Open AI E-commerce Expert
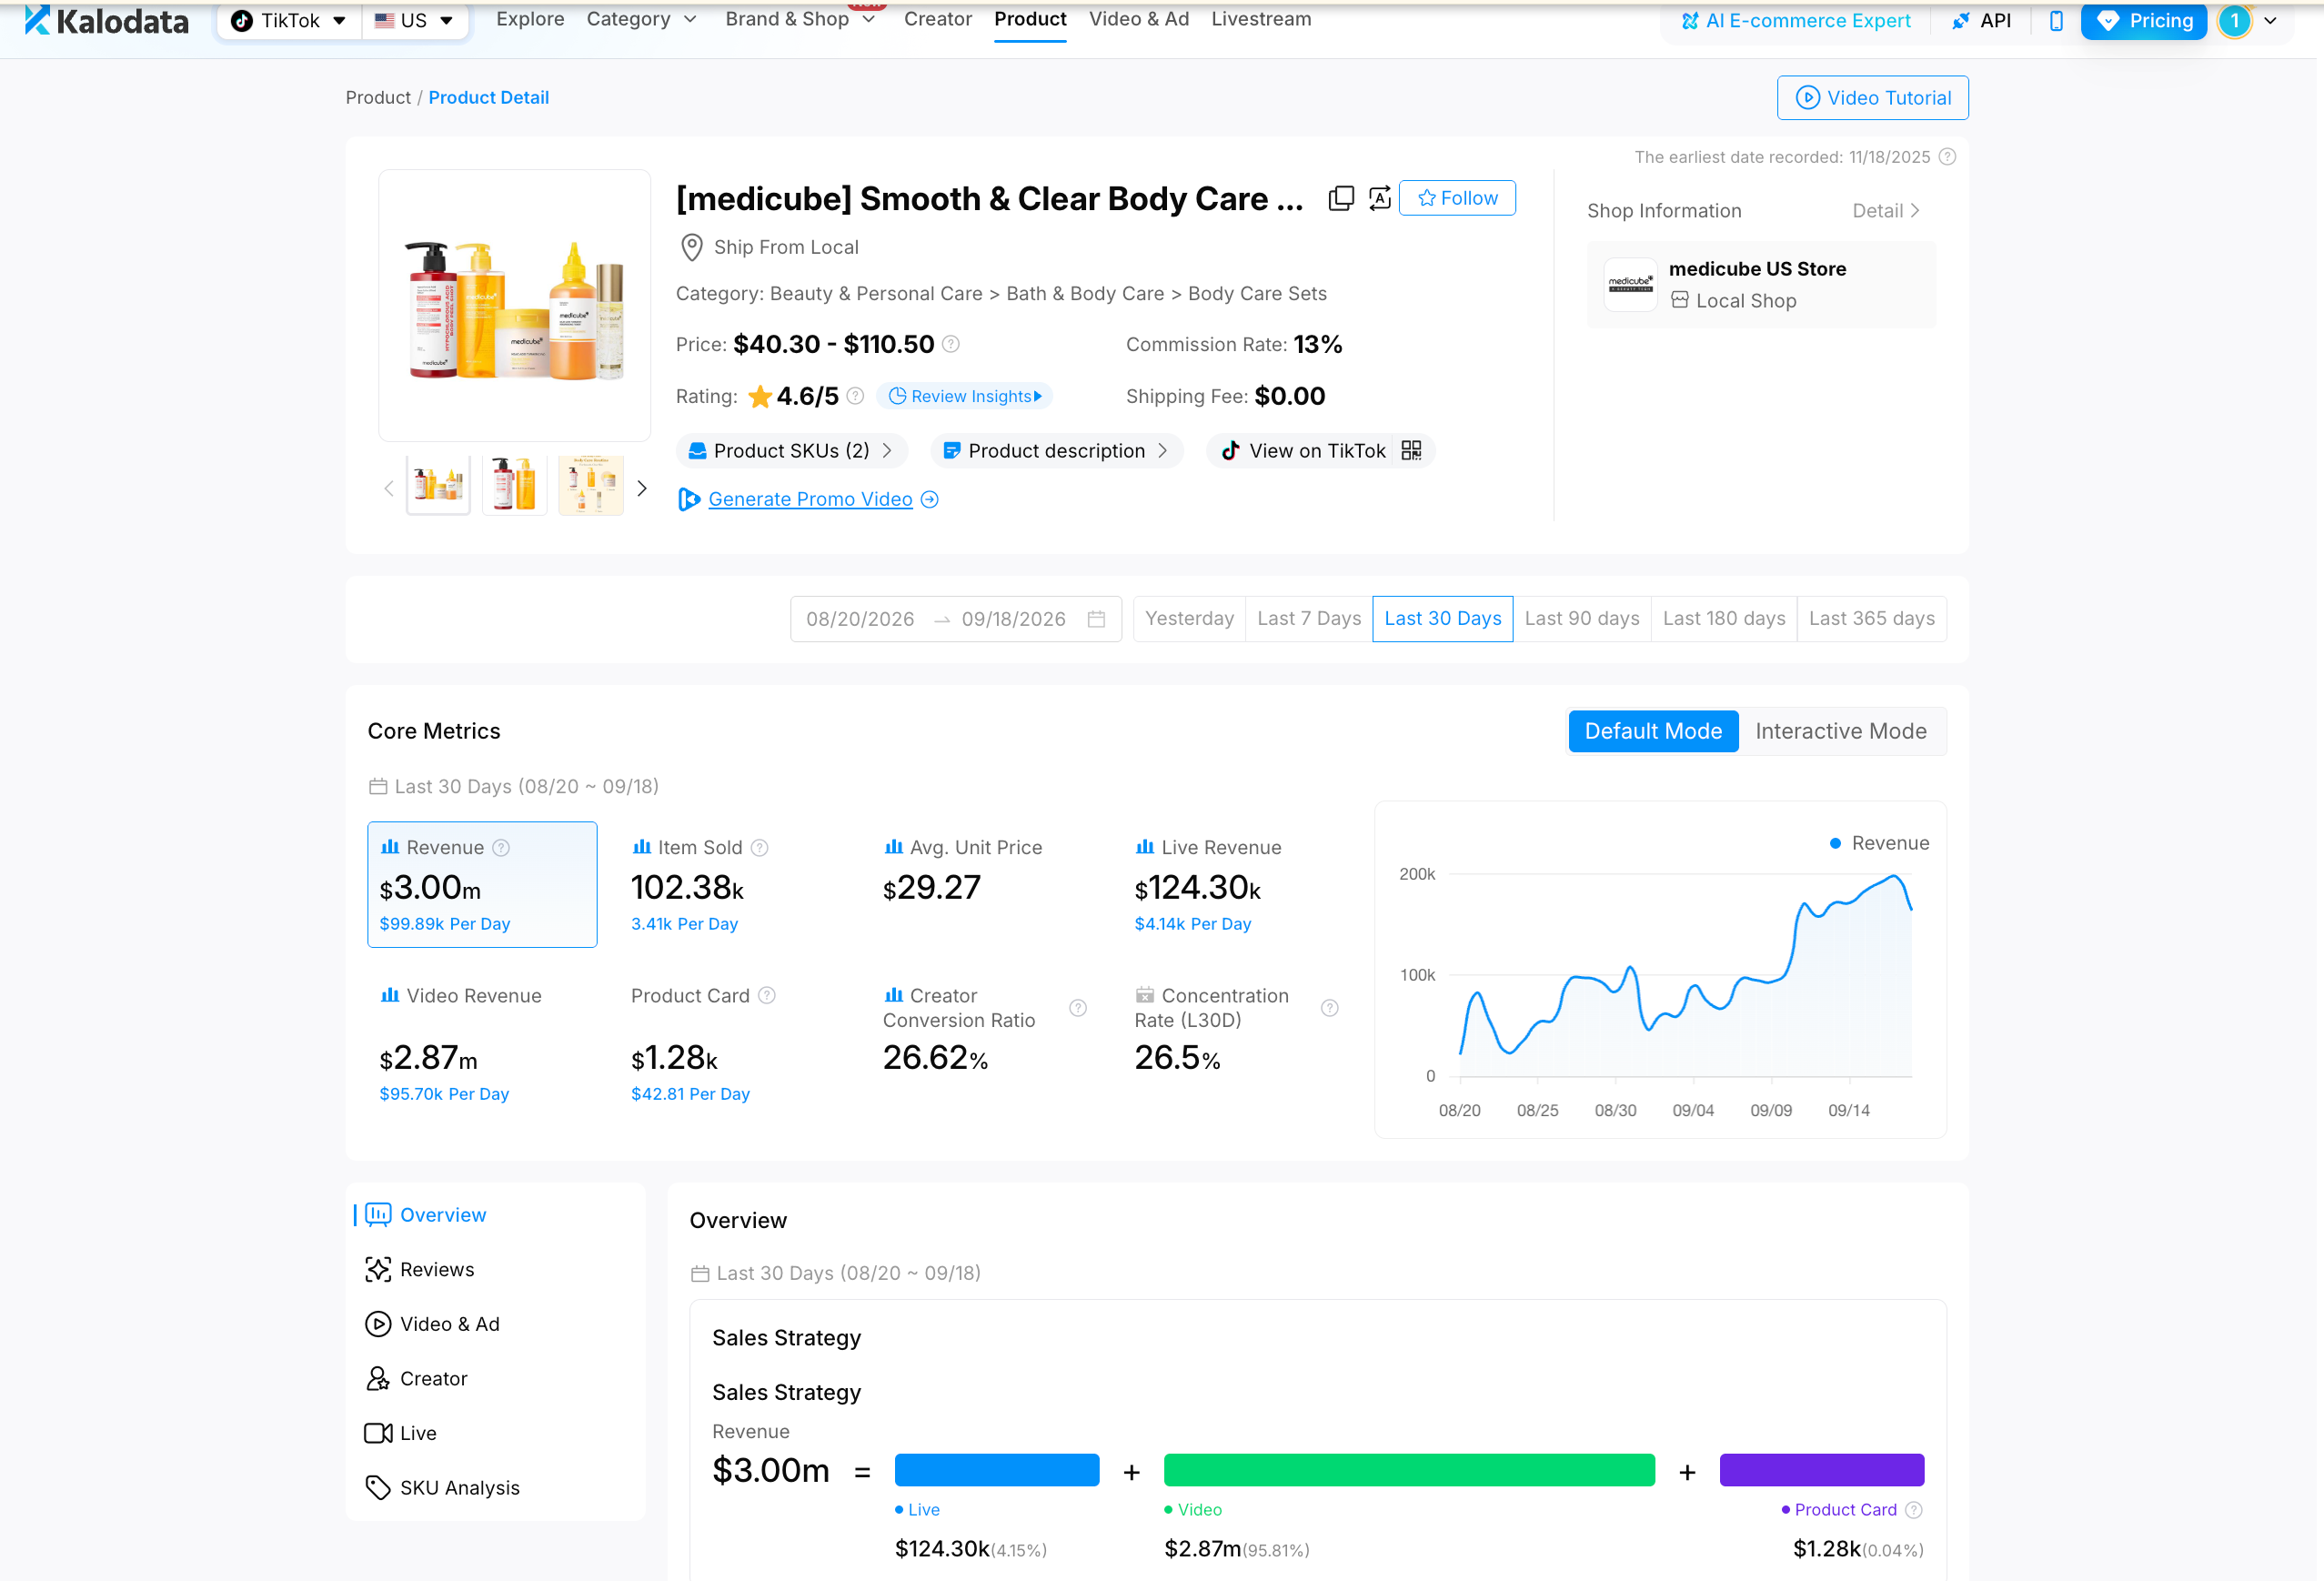Screen dimensions: 2324x1581 [x=1796, y=21]
